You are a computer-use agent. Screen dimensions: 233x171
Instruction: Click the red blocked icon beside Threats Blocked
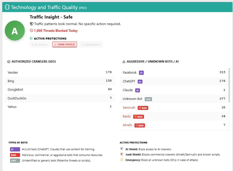click(x=32, y=31)
